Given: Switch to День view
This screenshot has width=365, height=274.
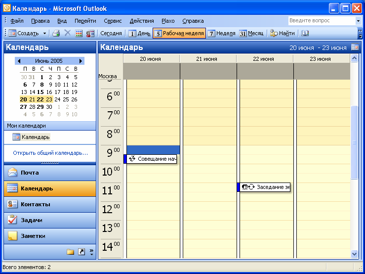Looking at the screenshot, I should point(139,33).
